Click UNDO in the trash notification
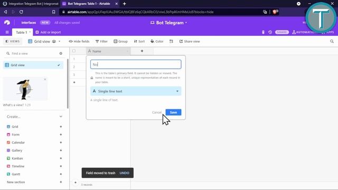 (125, 173)
